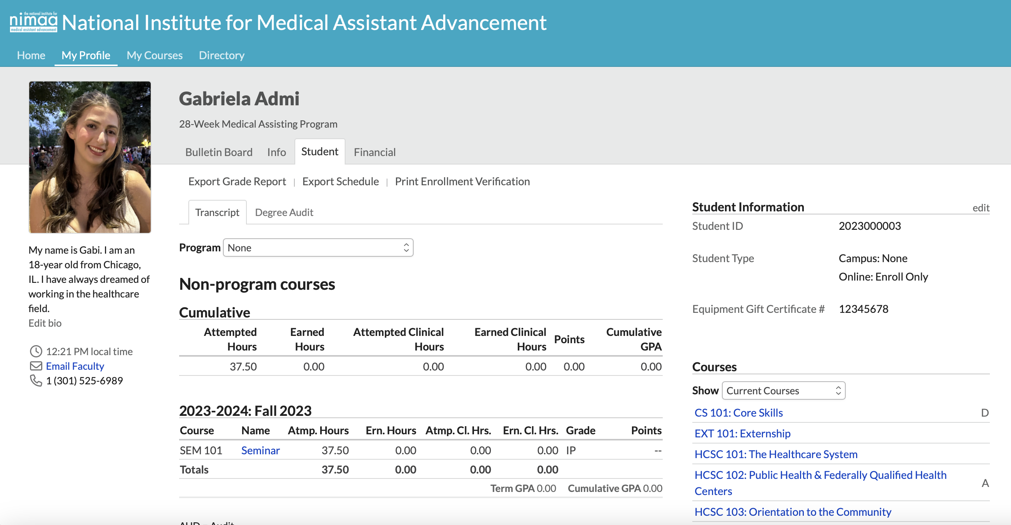The width and height of the screenshot is (1011, 525).
Task: Expand the Show Current Courses dropdown
Action: coord(783,390)
